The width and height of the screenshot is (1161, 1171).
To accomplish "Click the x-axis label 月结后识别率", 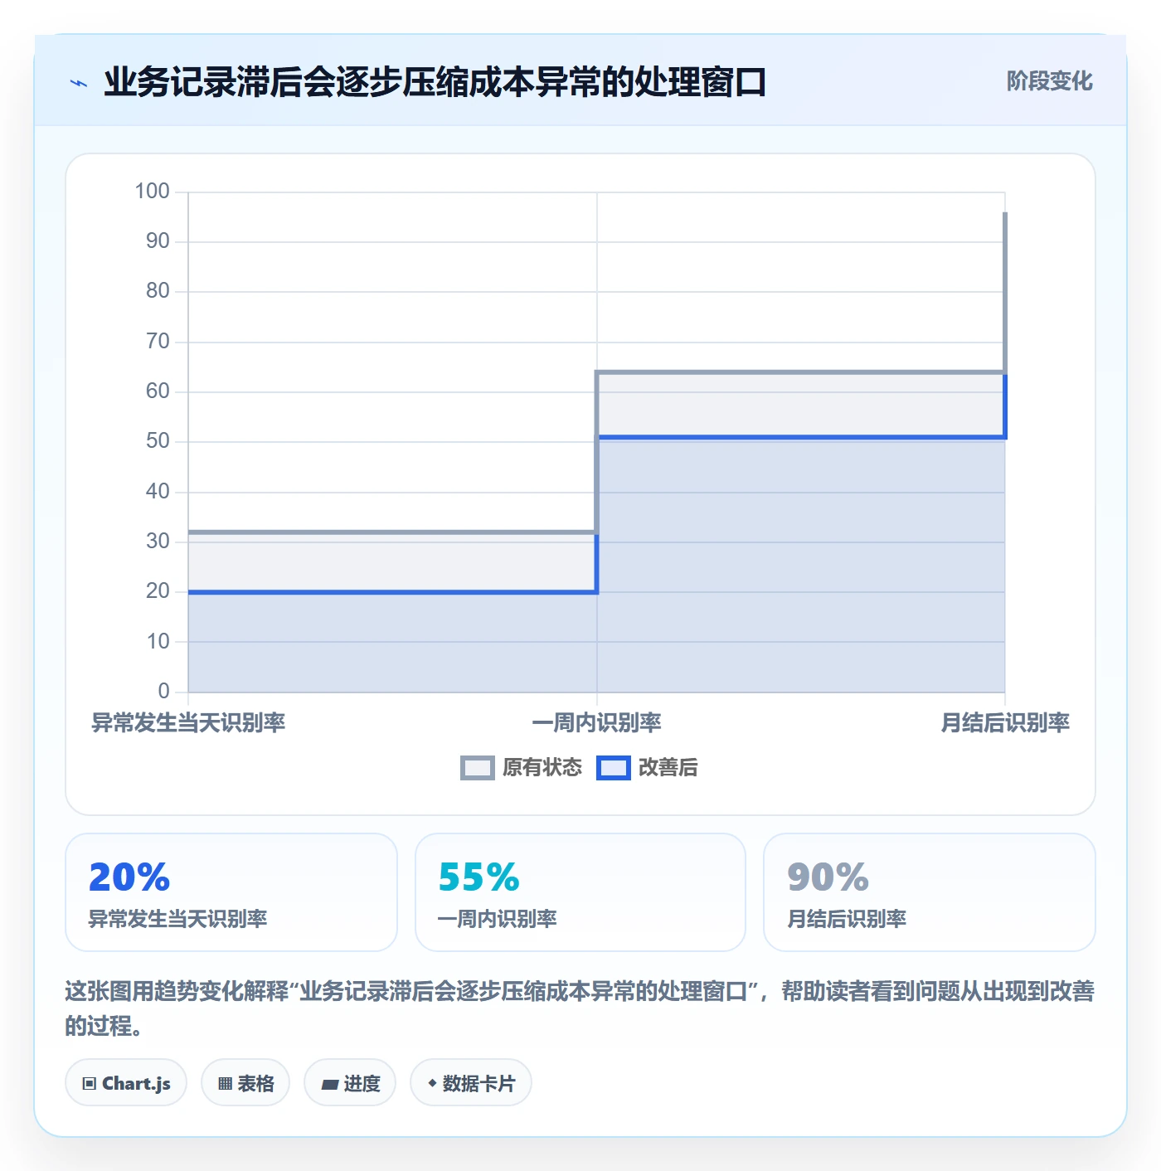I will (x=1005, y=723).
